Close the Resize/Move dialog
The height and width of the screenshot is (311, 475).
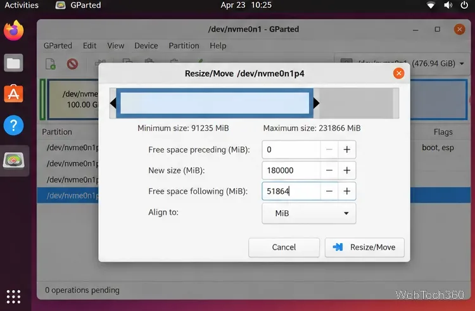[398, 73]
